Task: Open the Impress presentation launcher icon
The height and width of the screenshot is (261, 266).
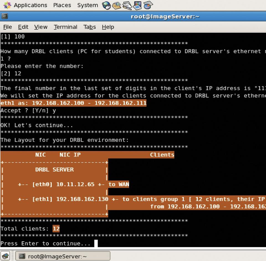Action: click(137, 5)
